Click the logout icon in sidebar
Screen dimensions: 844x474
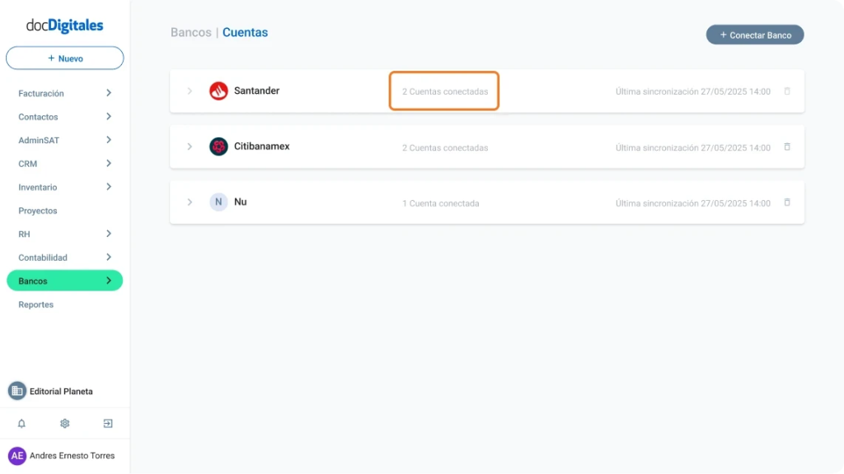[x=107, y=424]
